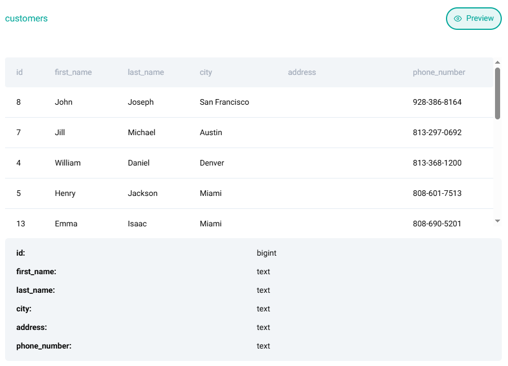Open the customers table link
508x366 pixels.
[x=26, y=19]
